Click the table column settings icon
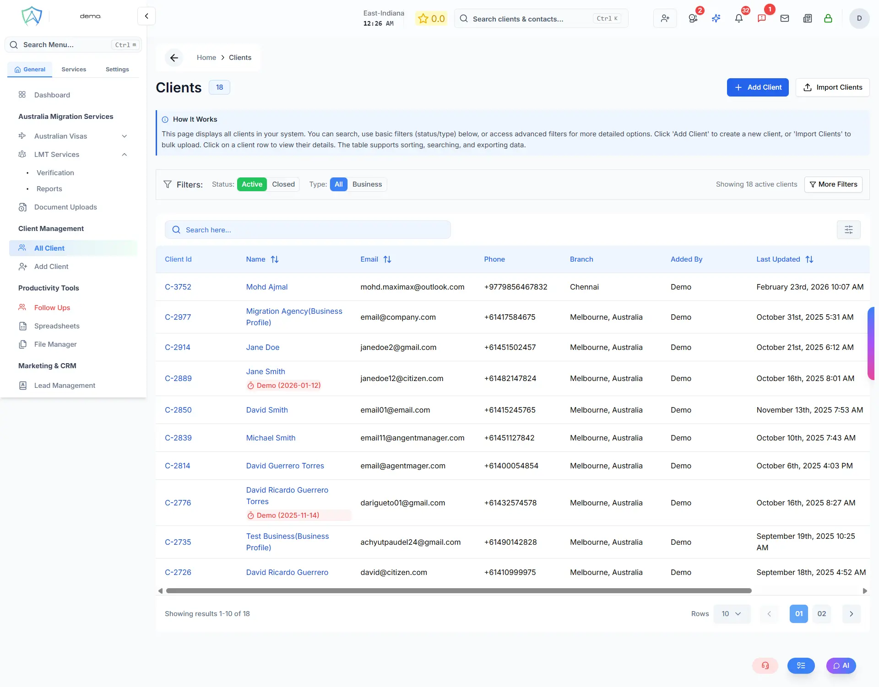The image size is (879, 687). [848, 230]
